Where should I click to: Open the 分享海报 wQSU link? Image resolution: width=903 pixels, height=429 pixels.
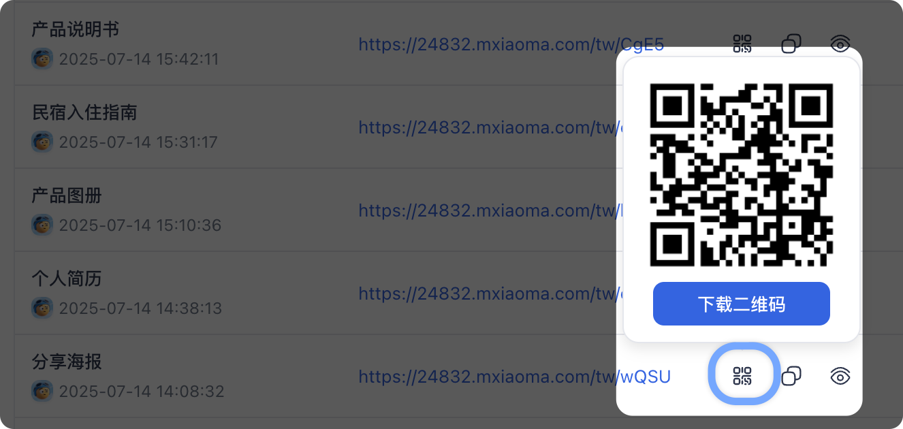click(515, 377)
